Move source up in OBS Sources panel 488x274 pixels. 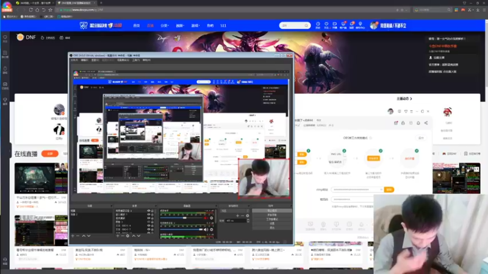coord(134,236)
